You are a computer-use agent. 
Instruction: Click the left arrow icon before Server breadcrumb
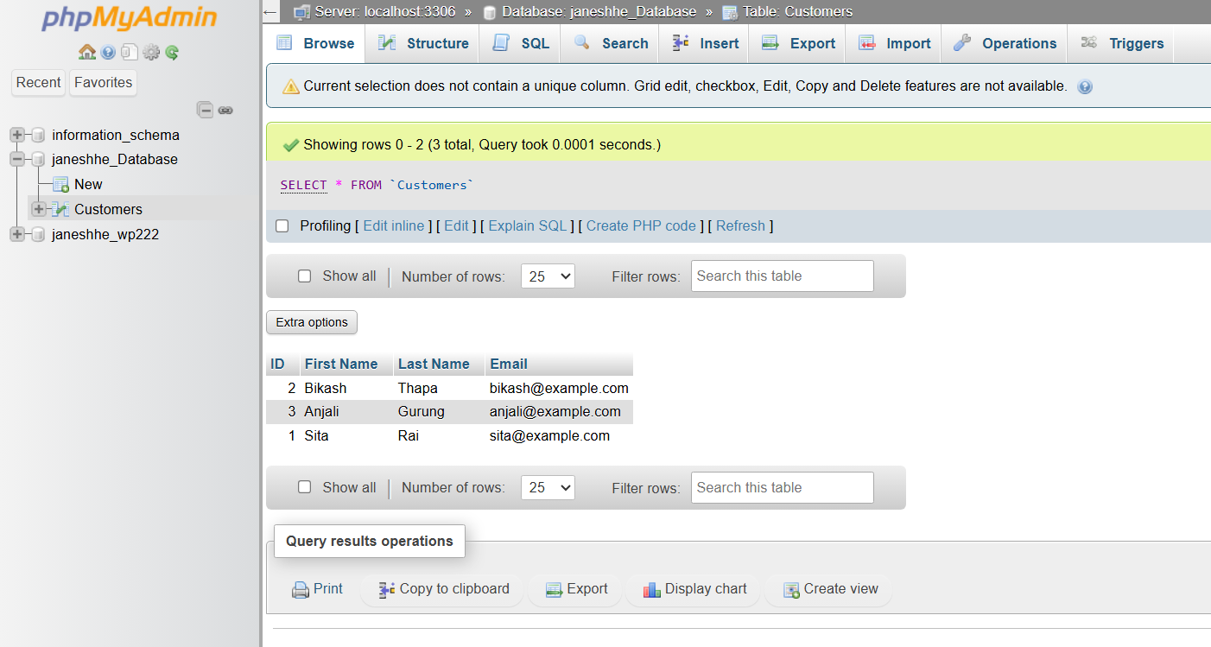[270, 12]
